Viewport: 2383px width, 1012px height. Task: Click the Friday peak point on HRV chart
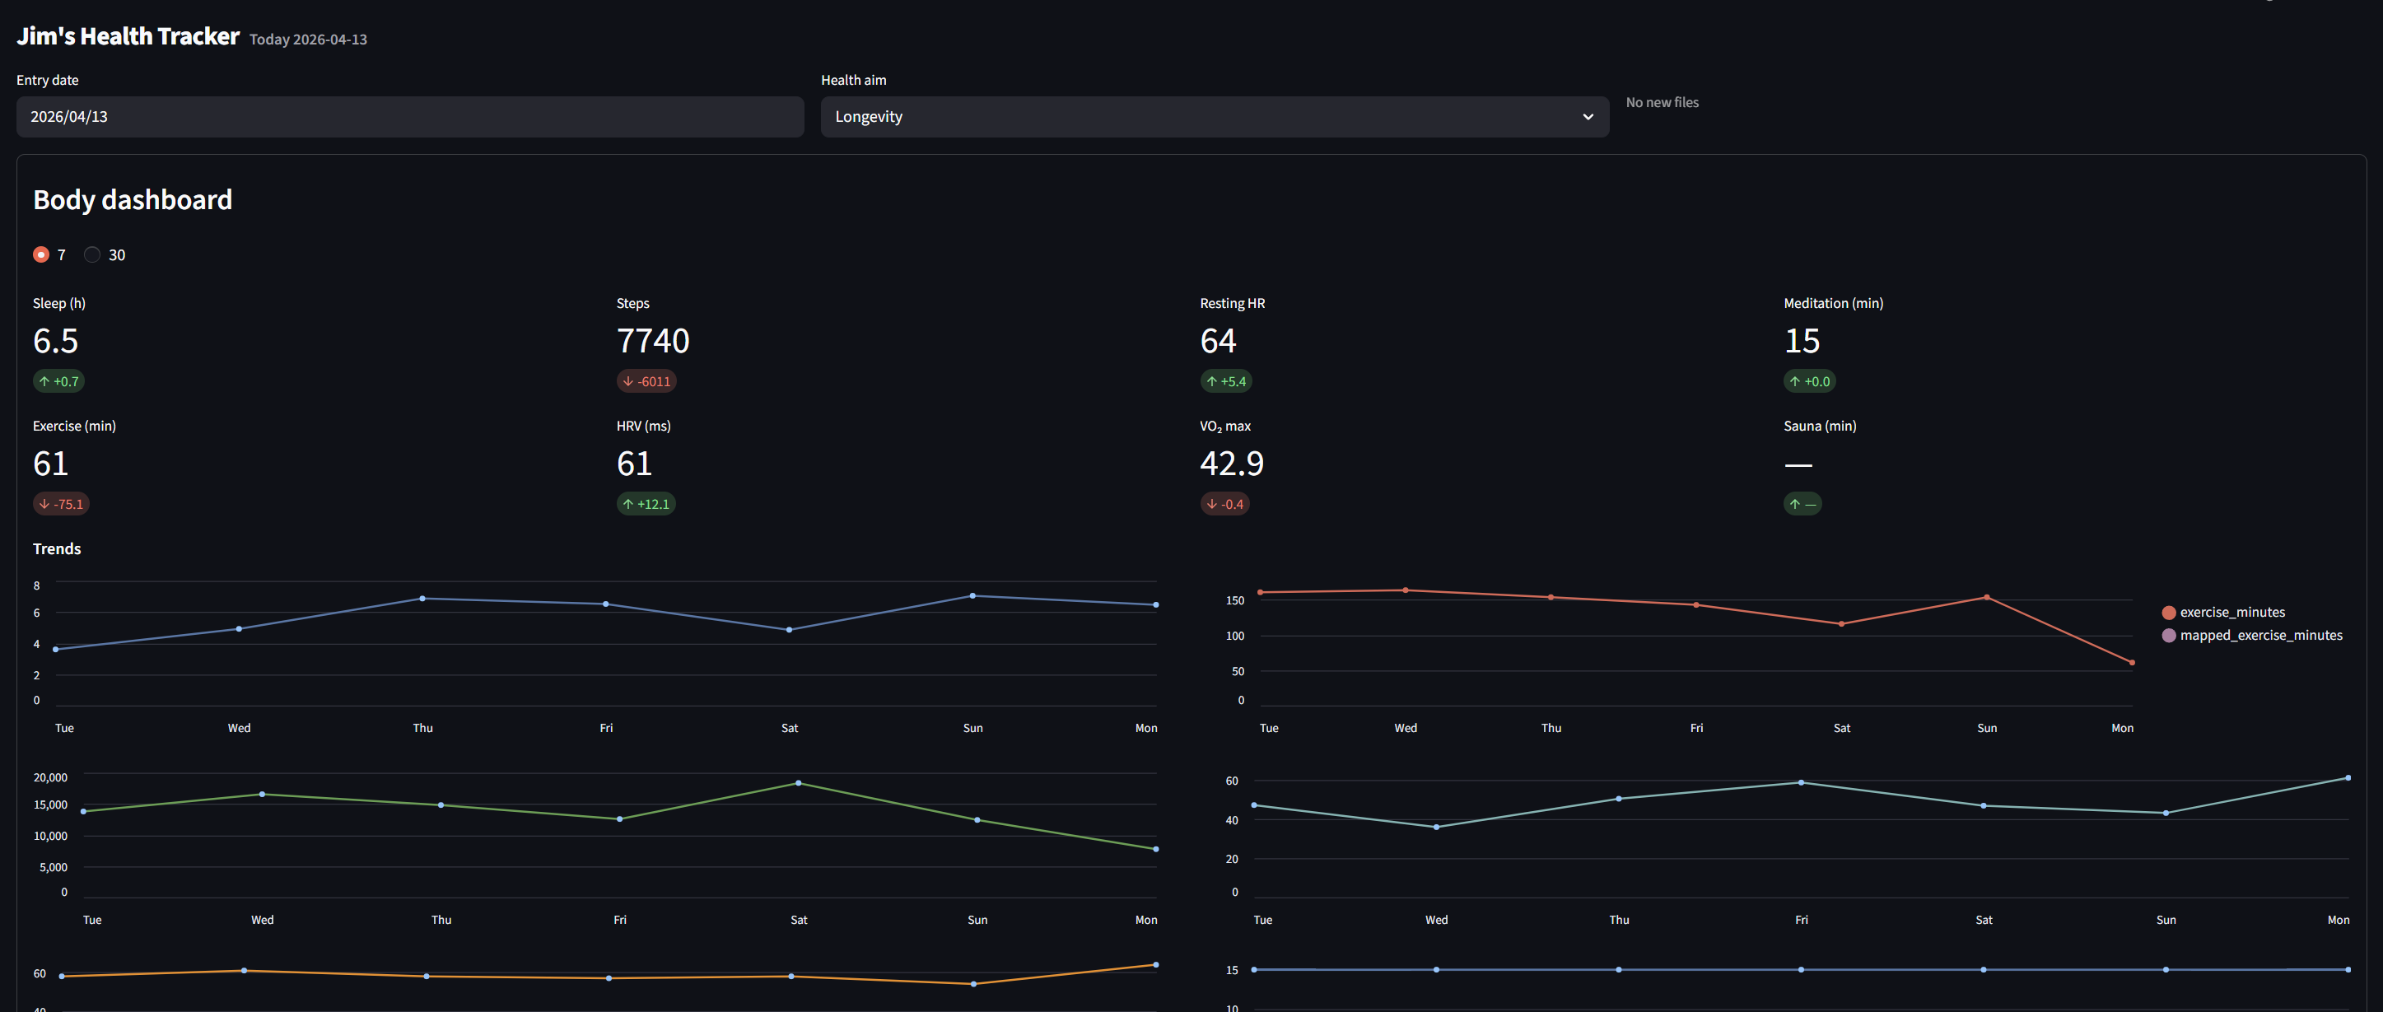coord(1801,782)
